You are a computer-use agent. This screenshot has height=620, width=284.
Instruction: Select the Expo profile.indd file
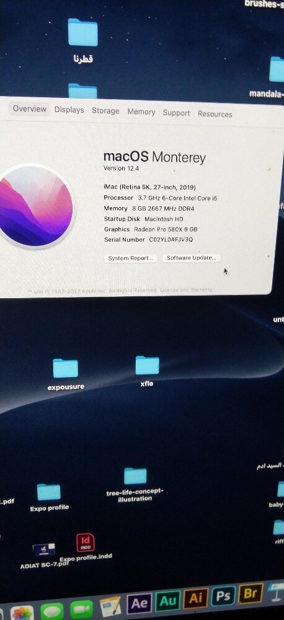[86, 547]
